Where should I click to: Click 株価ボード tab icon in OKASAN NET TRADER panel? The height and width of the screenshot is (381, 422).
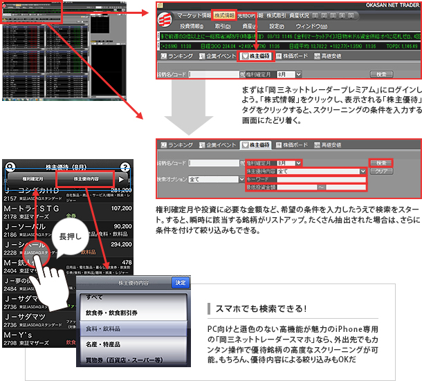[x=279, y=56]
